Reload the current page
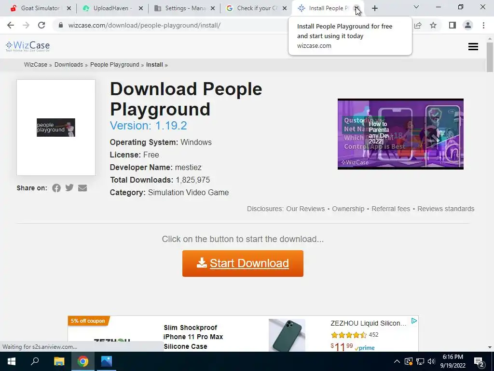Viewport: 494px width, 371px height. pyautogui.click(x=41, y=25)
